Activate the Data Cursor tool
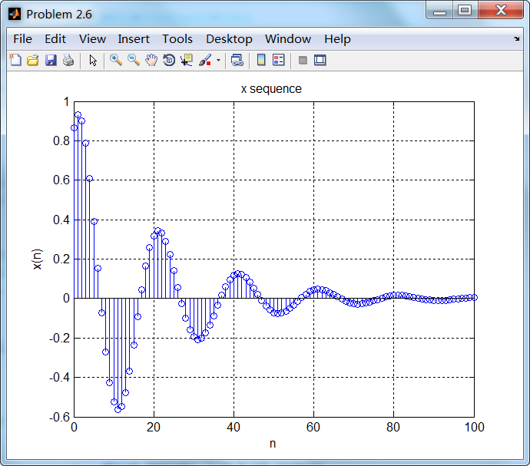The image size is (530, 466). 187,60
